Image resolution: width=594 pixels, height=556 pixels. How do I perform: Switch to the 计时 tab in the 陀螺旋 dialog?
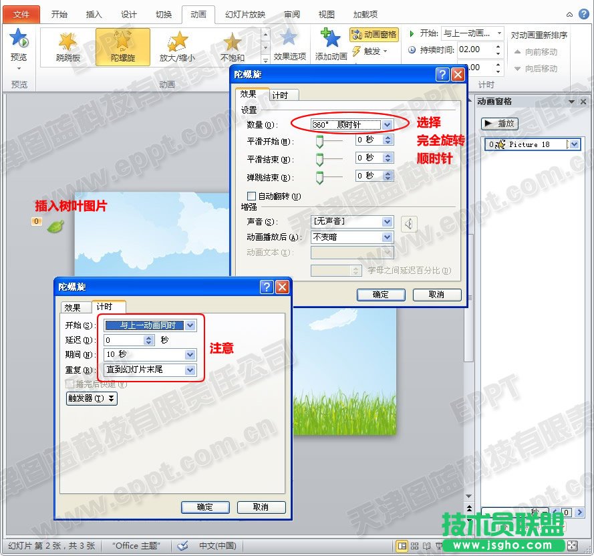[283, 94]
